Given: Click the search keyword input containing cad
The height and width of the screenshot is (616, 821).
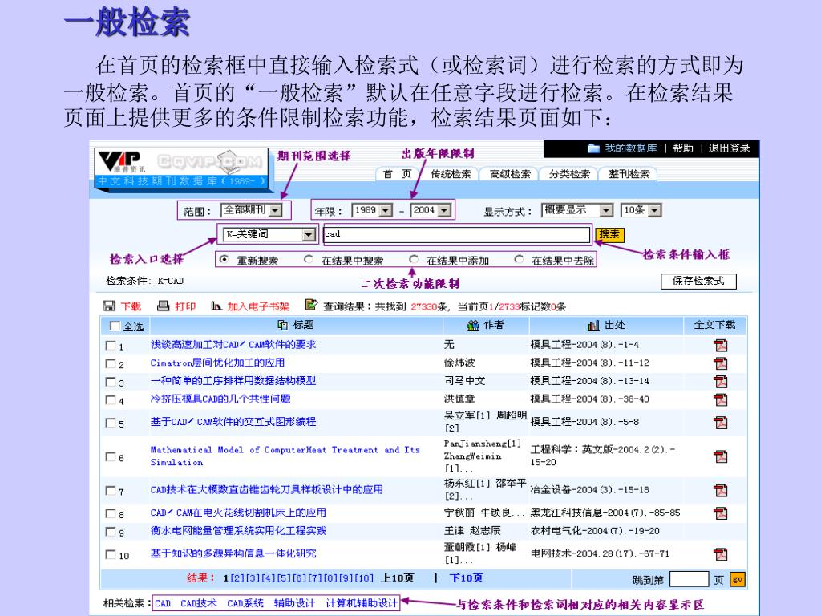Looking at the screenshot, I should (457, 234).
